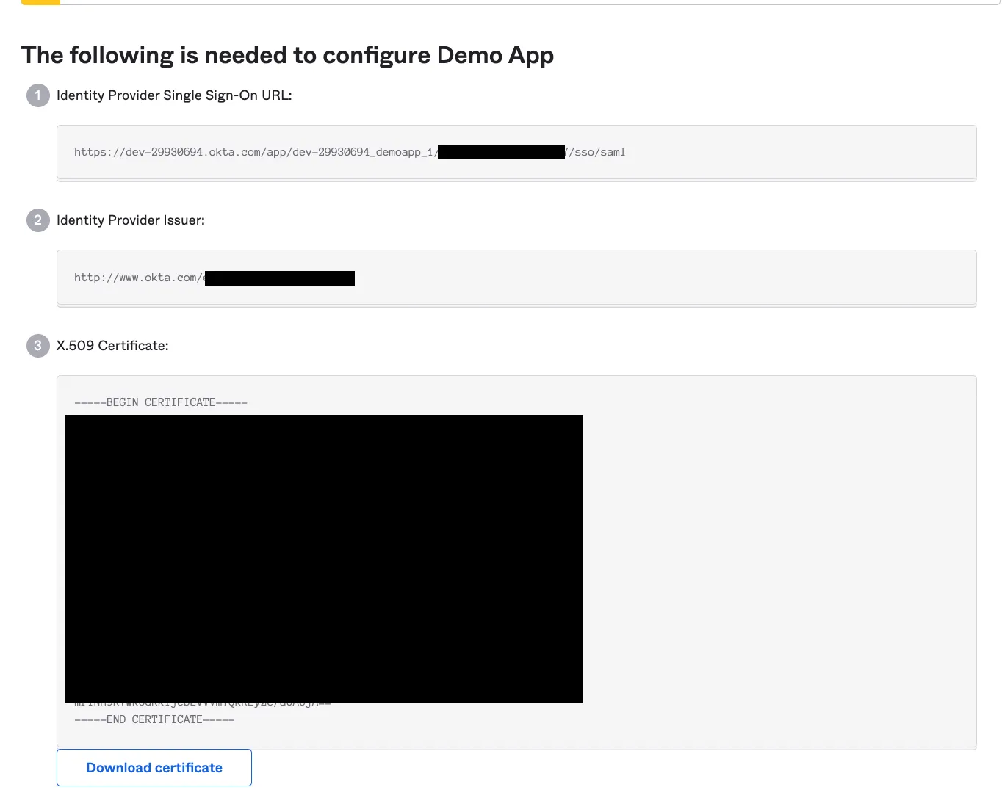
Task: Select the Identity Provider Issuer field
Action: [x=516, y=278]
